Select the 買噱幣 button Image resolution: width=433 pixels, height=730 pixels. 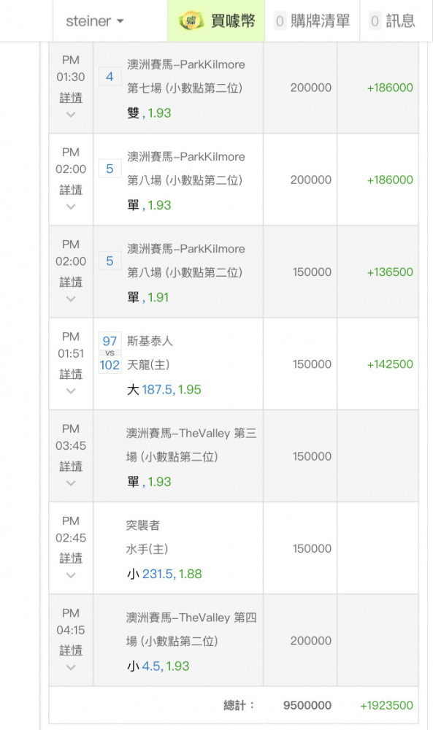pyautogui.click(x=216, y=21)
